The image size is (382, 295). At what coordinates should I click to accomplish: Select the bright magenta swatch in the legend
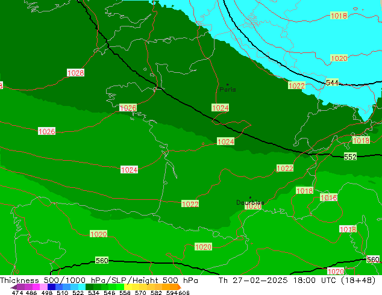point(36,287)
